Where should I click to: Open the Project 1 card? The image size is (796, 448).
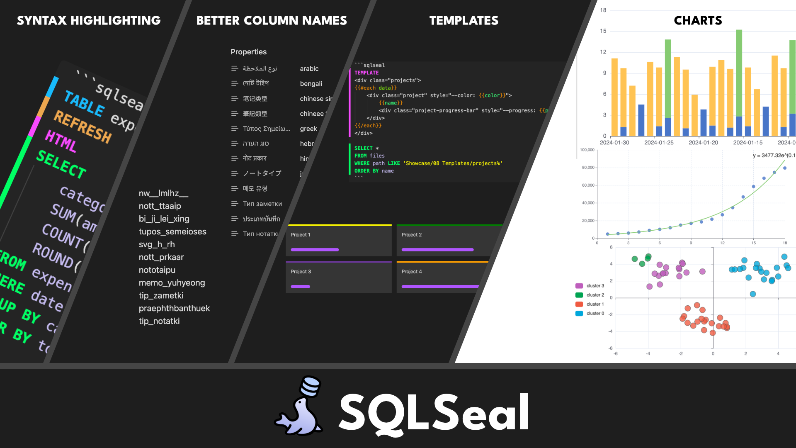click(339, 241)
